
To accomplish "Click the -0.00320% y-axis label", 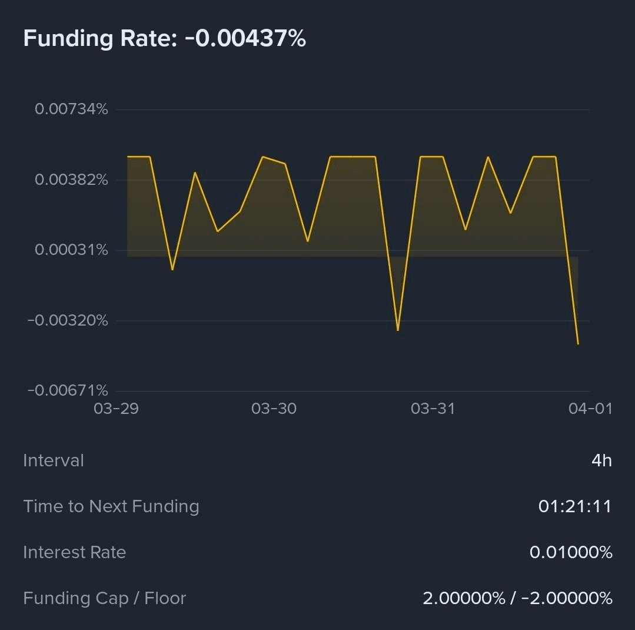I will [68, 320].
